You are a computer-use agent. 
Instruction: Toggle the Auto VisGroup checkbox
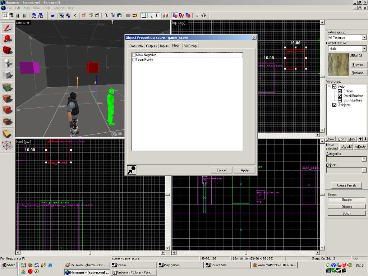pos(335,87)
